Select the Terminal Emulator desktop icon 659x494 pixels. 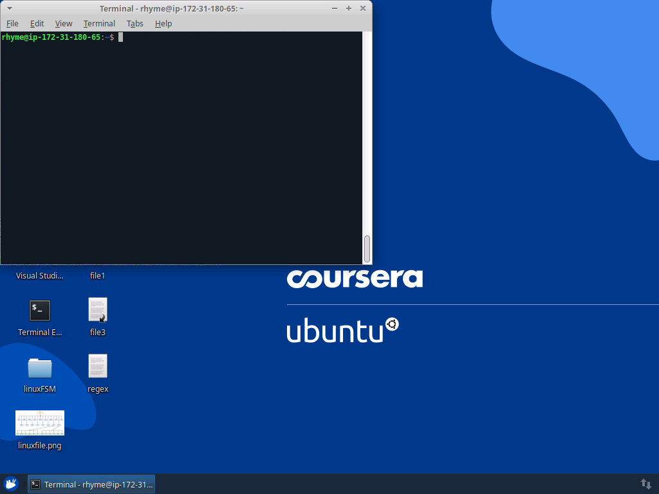point(40,311)
